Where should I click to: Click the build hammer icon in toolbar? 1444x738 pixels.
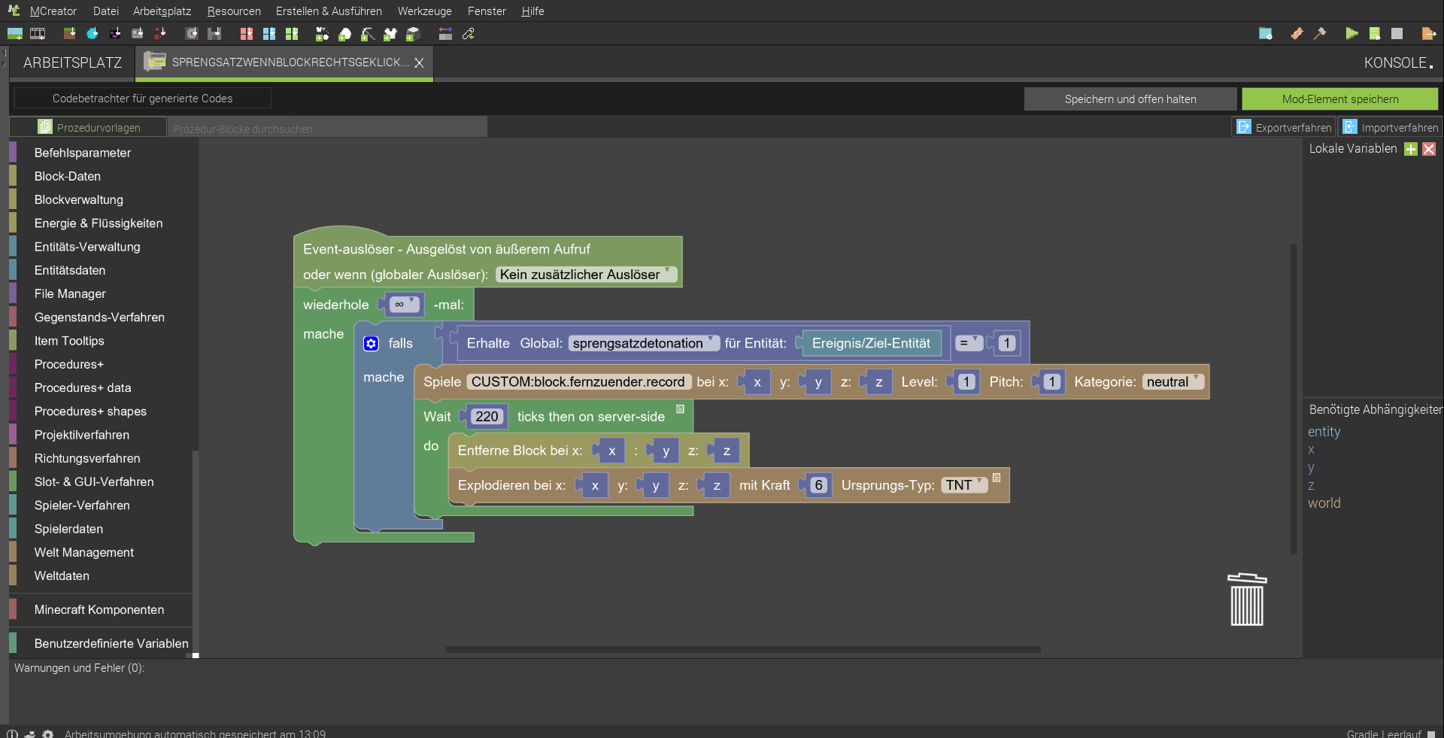pyautogui.click(x=1320, y=34)
